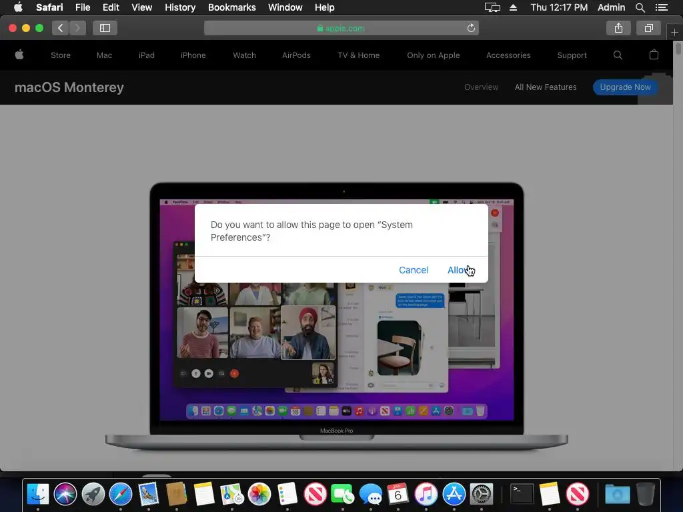
Task: Open the Notification Center list icon
Action: 662,7
